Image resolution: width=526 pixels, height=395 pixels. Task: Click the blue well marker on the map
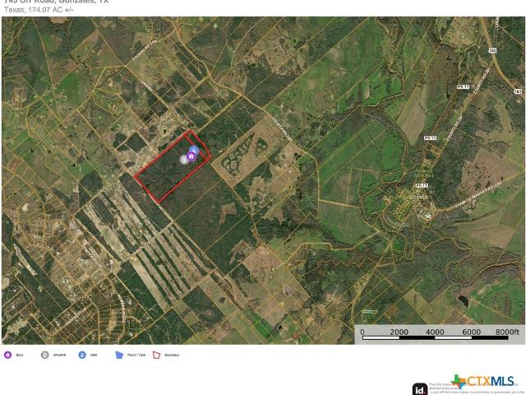pyautogui.click(x=194, y=150)
